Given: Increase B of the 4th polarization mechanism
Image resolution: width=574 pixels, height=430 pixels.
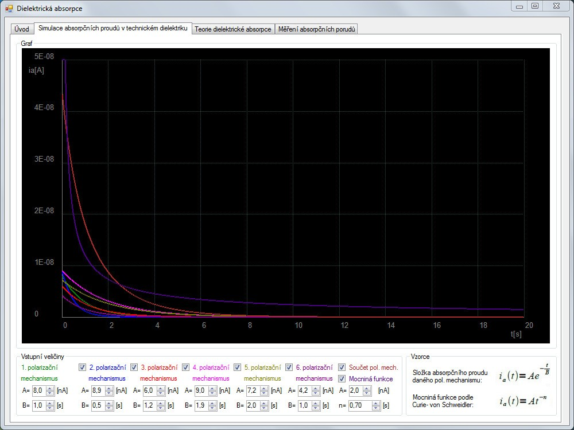Looking at the screenshot, I should click(212, 403).
